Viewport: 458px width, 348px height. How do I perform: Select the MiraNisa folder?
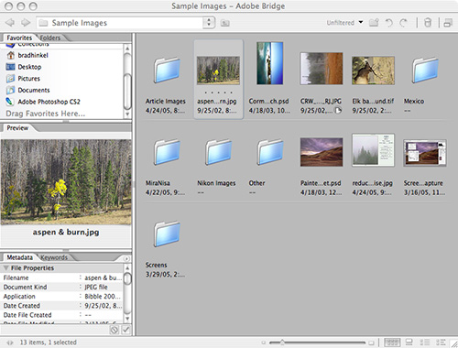point(167,152)
